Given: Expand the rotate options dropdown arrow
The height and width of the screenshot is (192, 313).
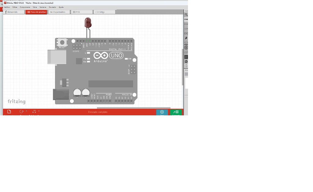Looking at the screenshot, I should [x=26, y=111].
